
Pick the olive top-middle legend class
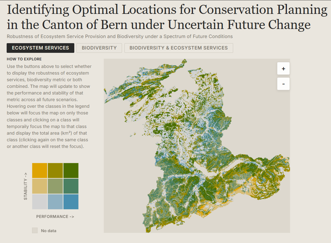[x=55, y=171]
